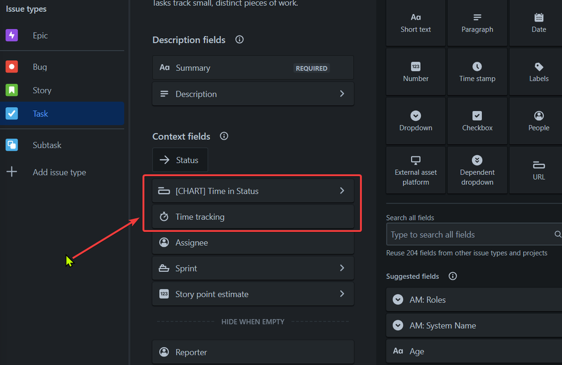Click the Assignee person icon
The image size is (562, 365).
164,242
